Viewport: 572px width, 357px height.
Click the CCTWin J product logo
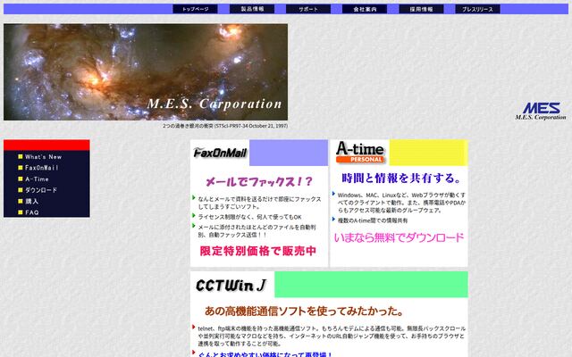click(x=231, y=286)
